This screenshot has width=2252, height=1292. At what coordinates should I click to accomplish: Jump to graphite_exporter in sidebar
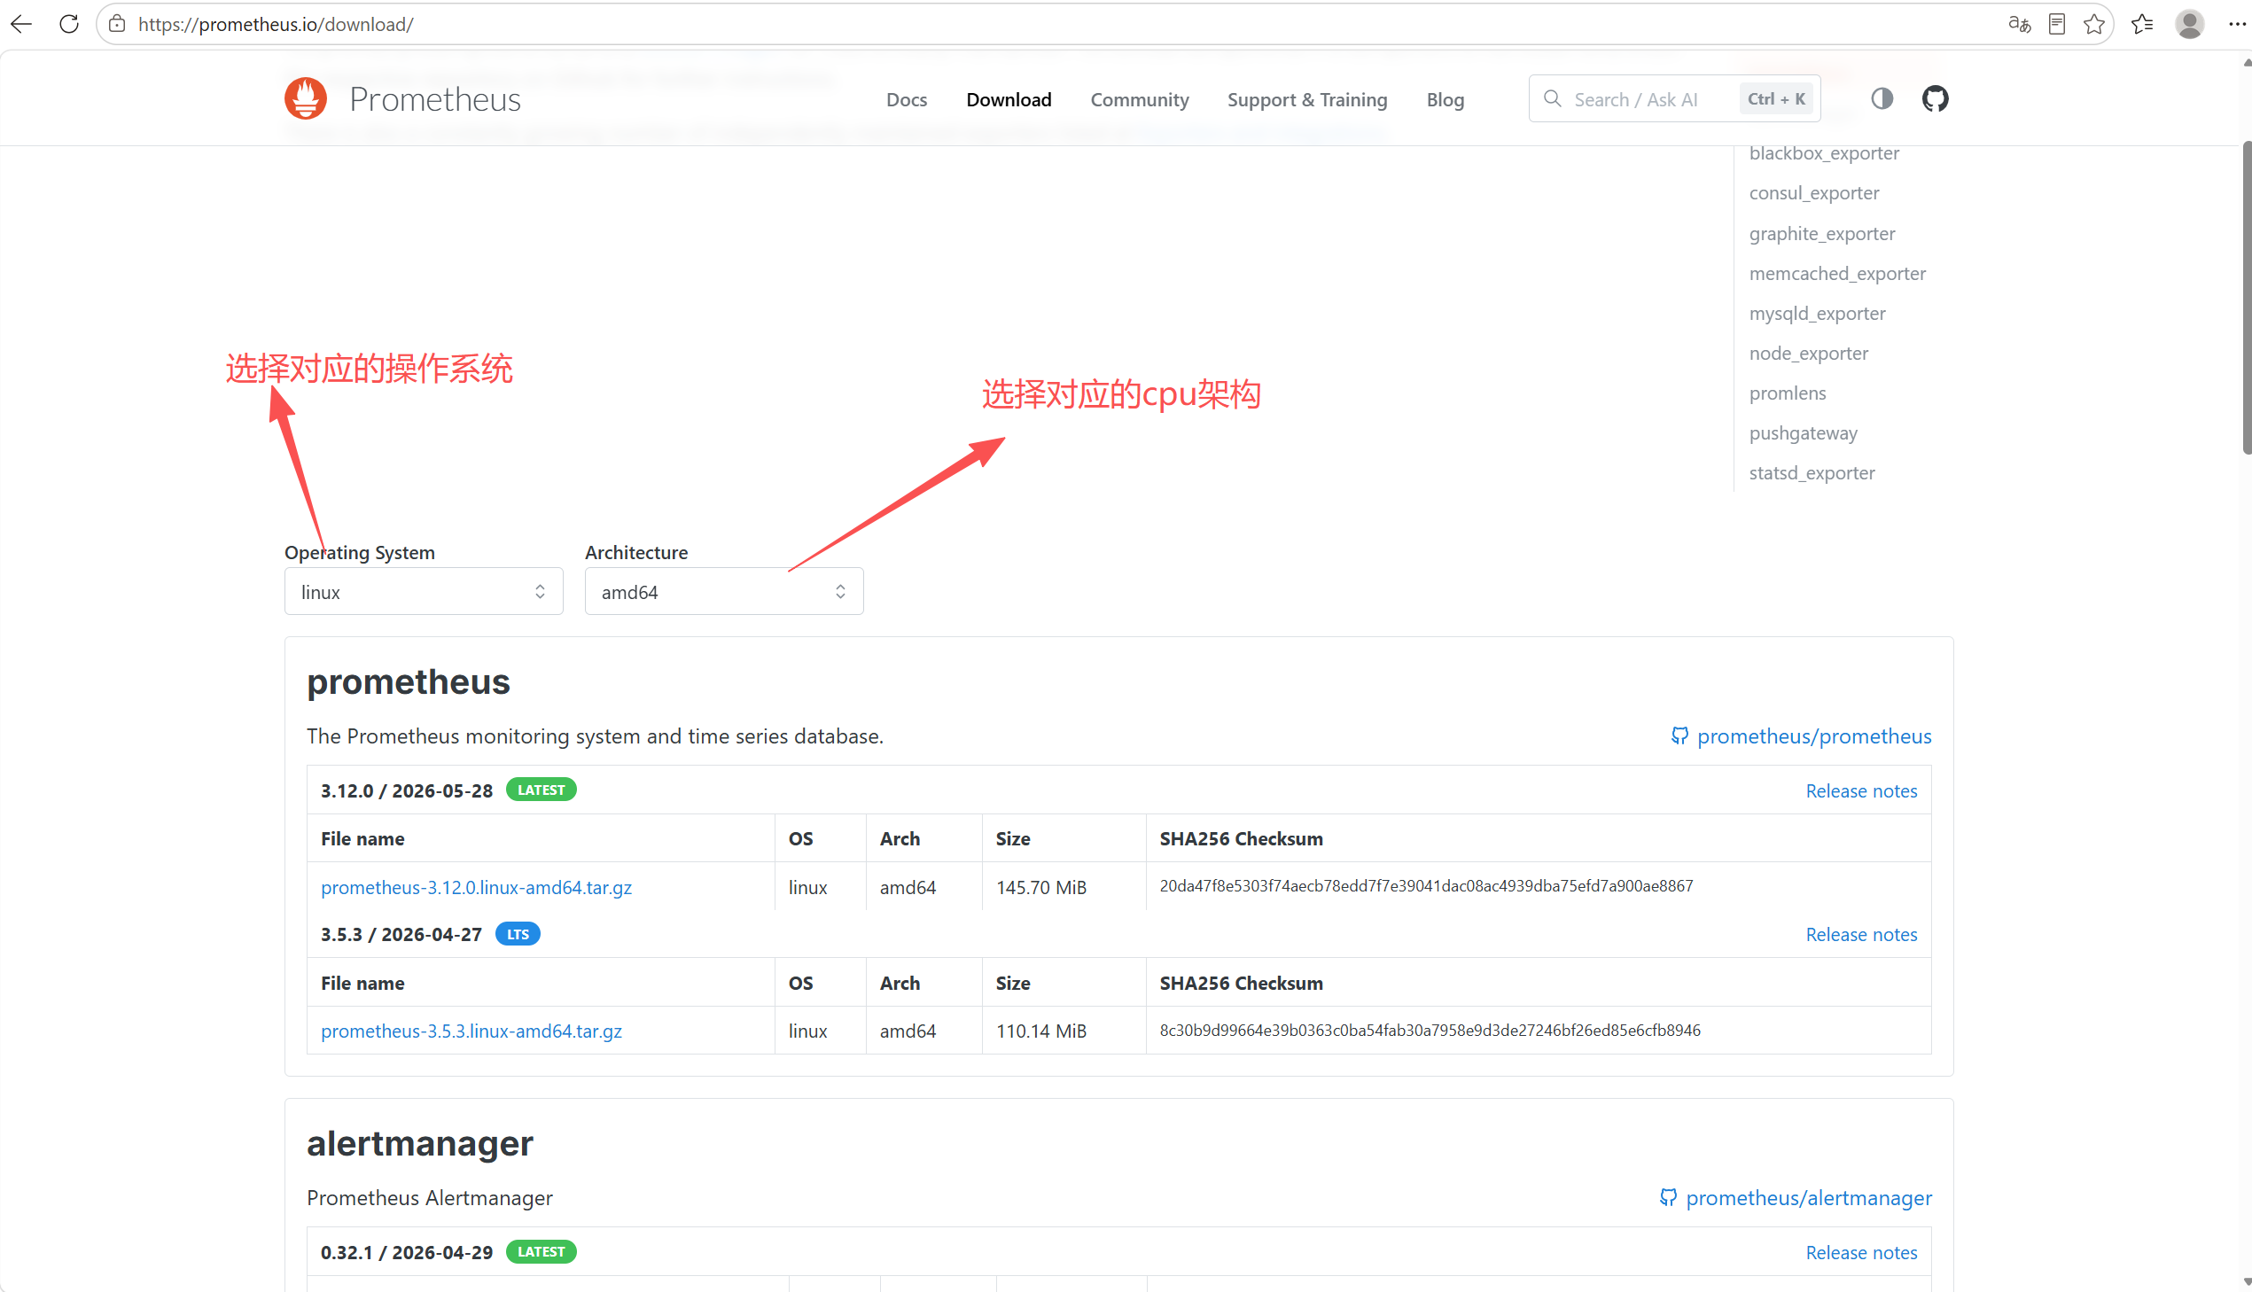click(x=1821, y=234)
